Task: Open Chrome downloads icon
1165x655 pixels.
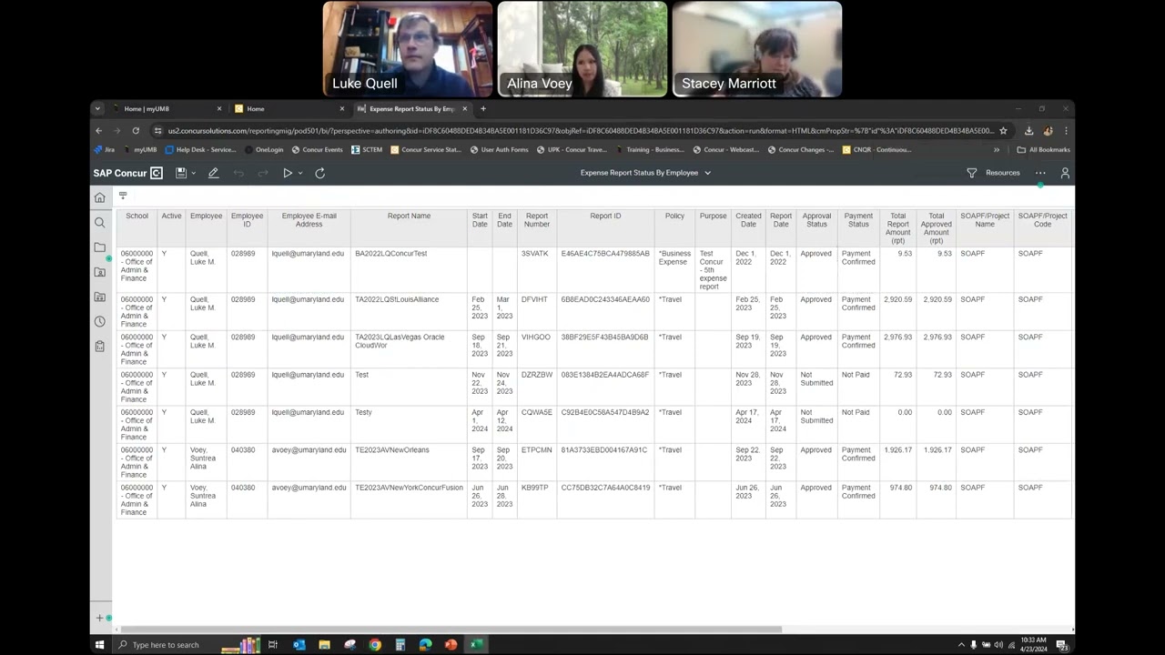Action: [1028, 131]
